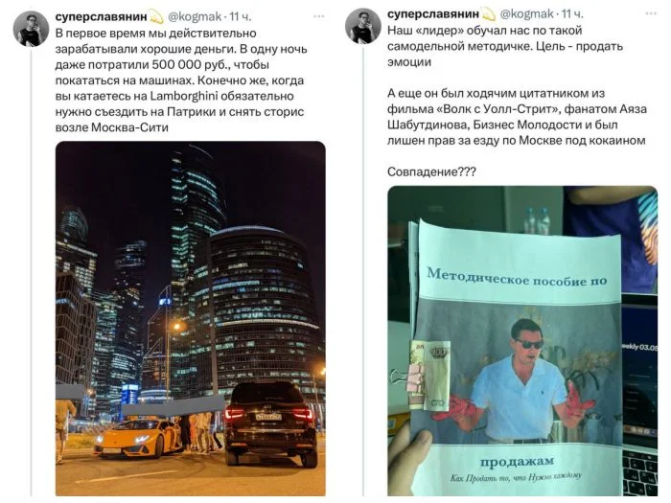Open @kogmak handle in left tweet

195,17
